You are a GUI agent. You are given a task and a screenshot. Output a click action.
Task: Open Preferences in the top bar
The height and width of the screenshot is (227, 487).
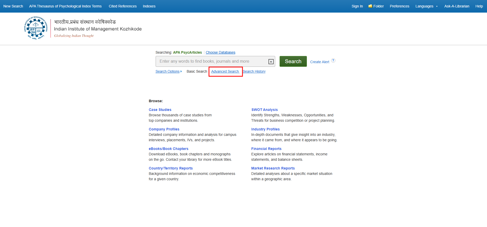pyautogui.click(x=399, y=6)
